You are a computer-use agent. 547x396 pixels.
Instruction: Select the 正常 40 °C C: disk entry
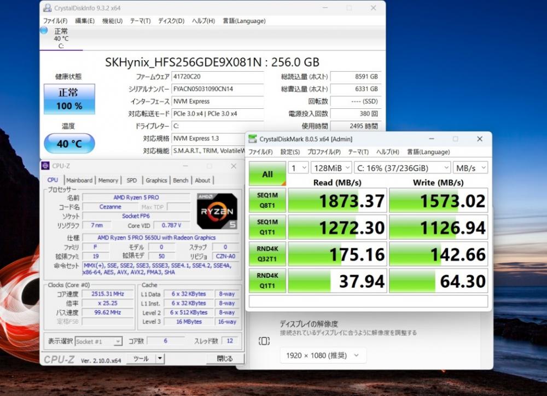61,38
